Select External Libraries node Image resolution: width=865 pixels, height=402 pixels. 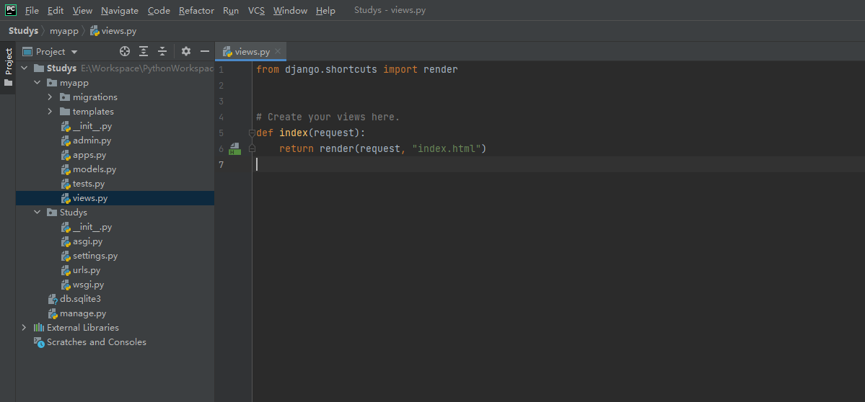76,327
